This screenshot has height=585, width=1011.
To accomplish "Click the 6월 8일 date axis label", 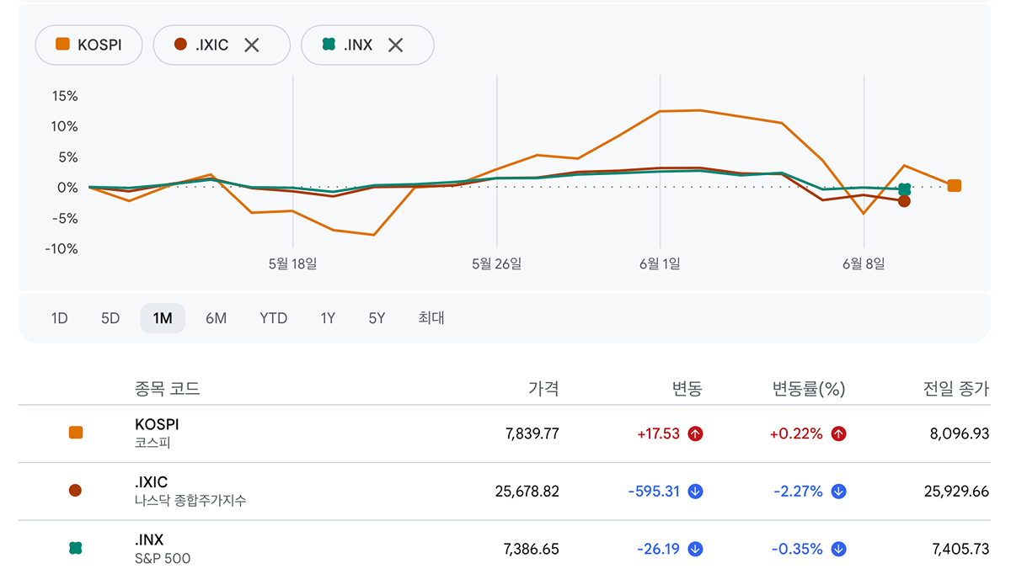I will (x=864, y=263).
